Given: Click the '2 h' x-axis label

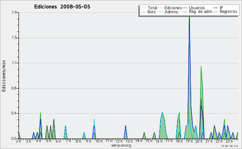Looking at the screenshot, I should point(19,141).
